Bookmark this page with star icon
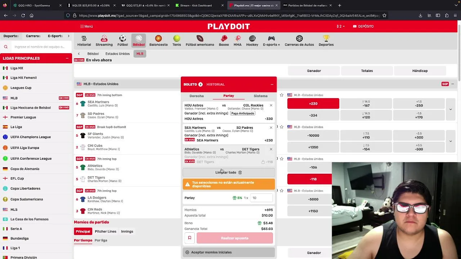The image size is (461, 259). point(384,15)
